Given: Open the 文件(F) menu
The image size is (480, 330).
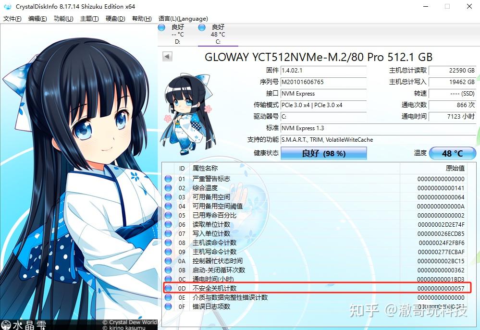Looking at the screenshot, I should coord(12,19).
